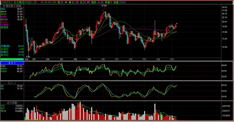
Task: Click the year 113 axis label
Action: 144,59
